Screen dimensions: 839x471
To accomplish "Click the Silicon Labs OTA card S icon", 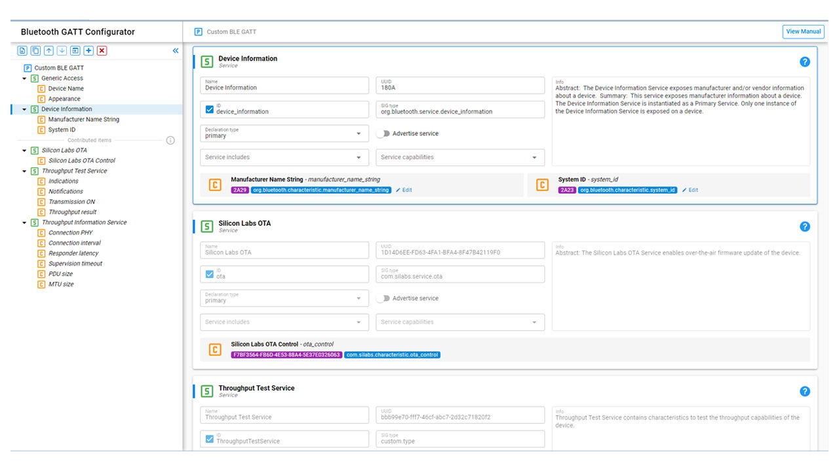I will coord(207,226).
